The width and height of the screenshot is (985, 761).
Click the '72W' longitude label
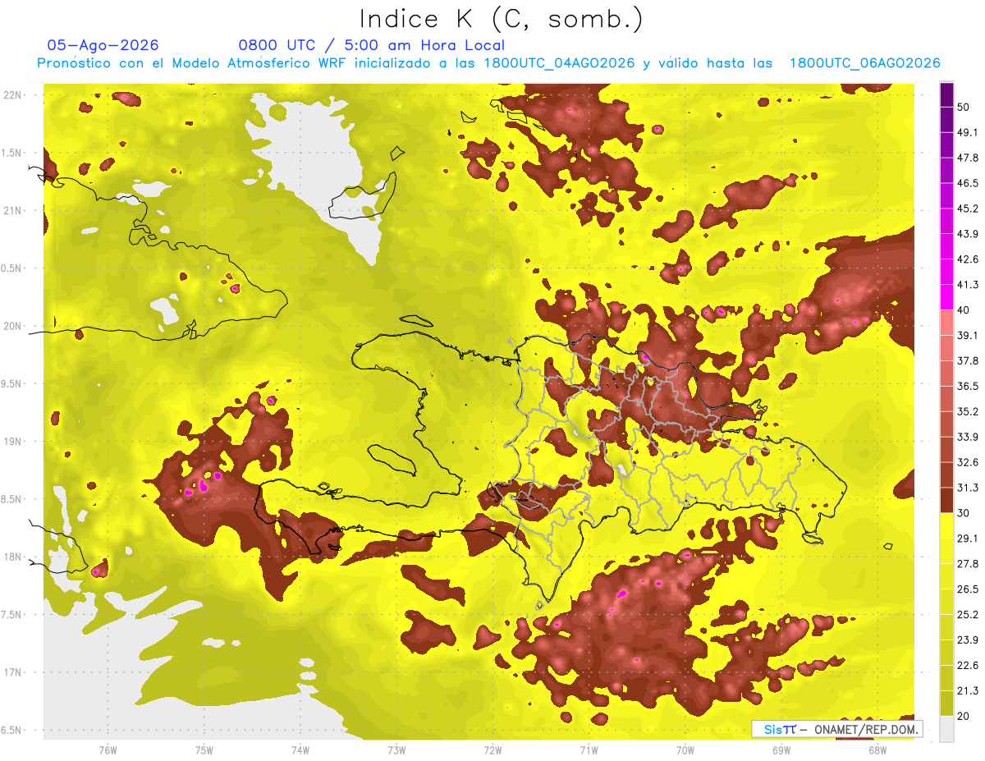(x=492, y=750)
